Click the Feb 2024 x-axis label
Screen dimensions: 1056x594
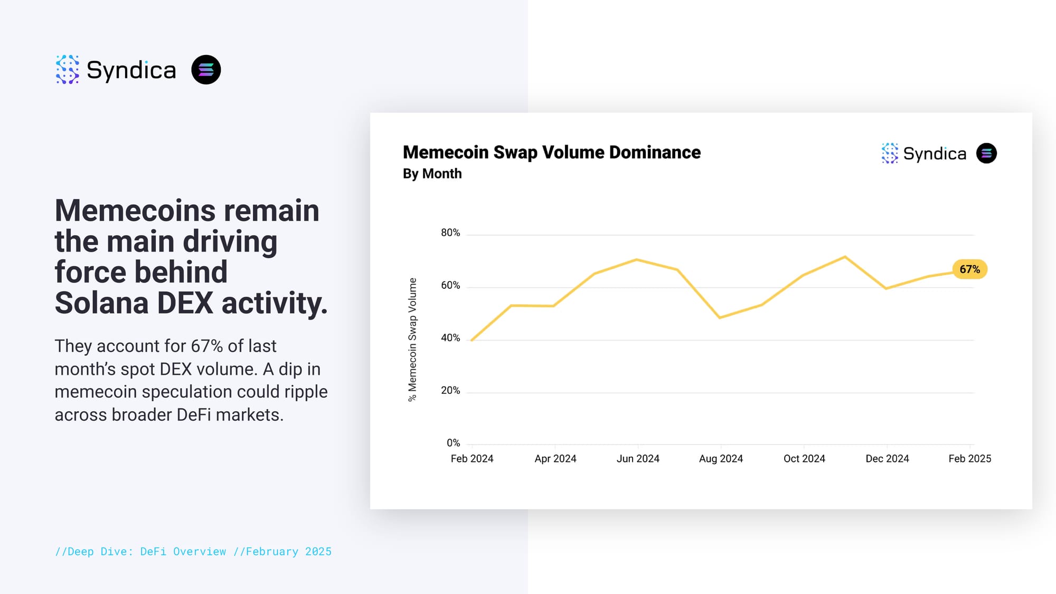(x=472, y=458)
